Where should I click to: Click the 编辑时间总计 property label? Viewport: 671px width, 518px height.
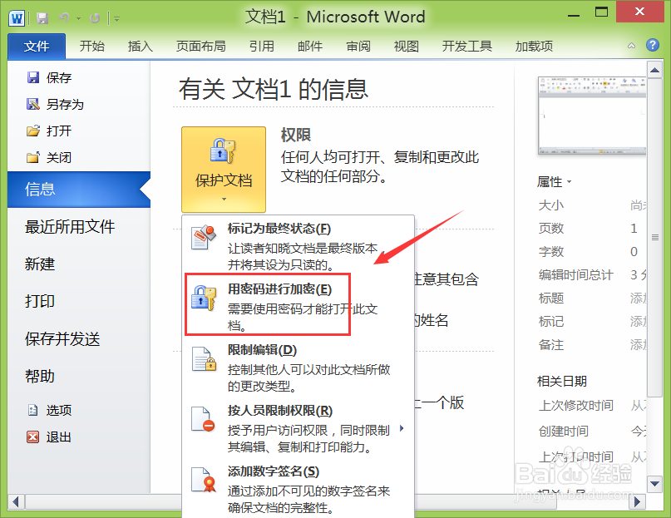[576, 275]
